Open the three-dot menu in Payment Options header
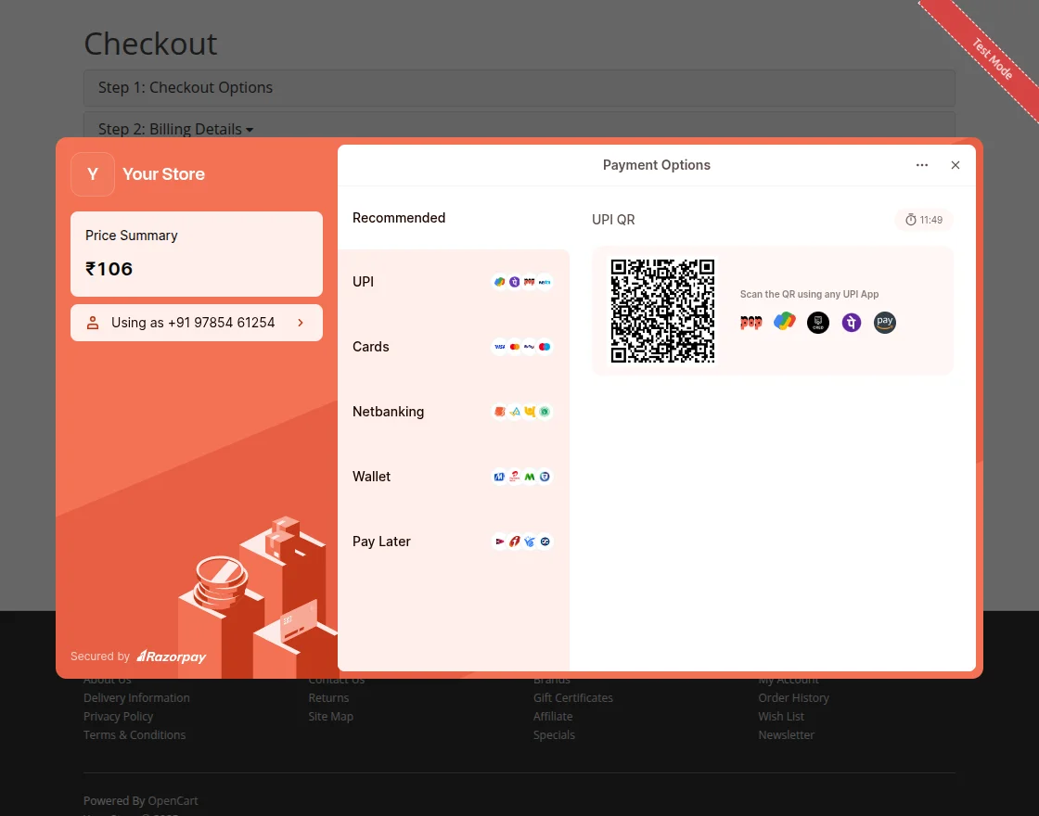1039x816 pixels. point(922,165)
